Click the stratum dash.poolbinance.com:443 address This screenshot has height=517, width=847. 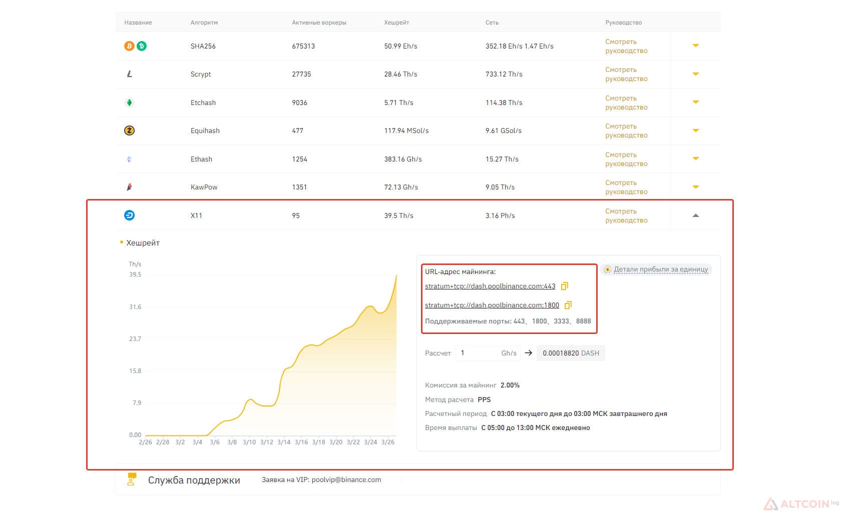490,286
